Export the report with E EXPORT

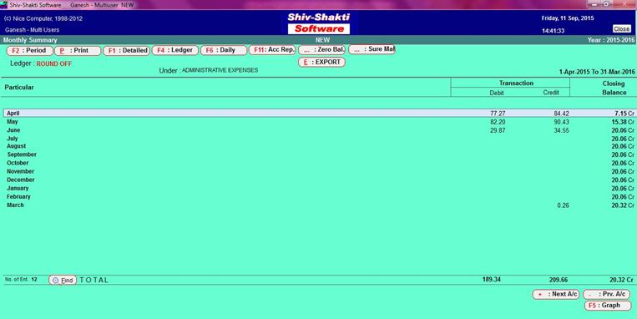pyautogui.click(x=321, y=62)
